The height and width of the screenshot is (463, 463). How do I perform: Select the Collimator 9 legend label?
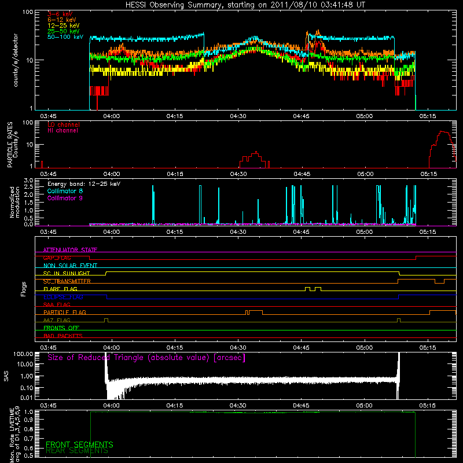pos(65,198)
